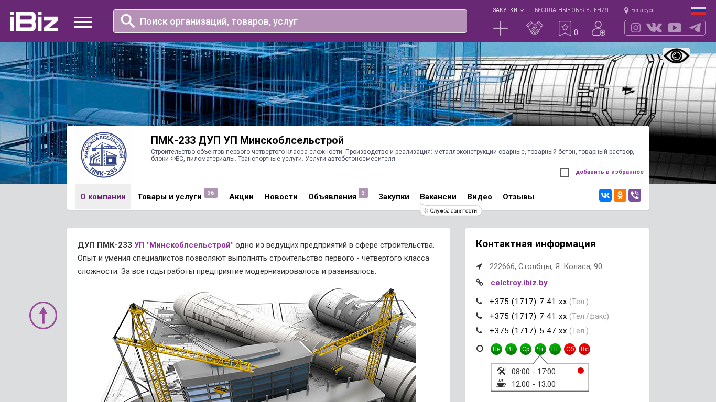Open the Отзывы tab
The image size is (716, 402).
coord(518,197)
